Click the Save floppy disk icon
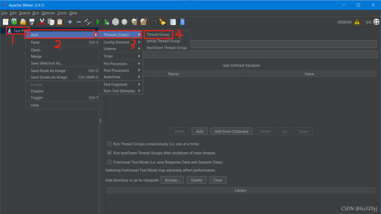This screenshot has width=381, height=214. click(32, 22)
